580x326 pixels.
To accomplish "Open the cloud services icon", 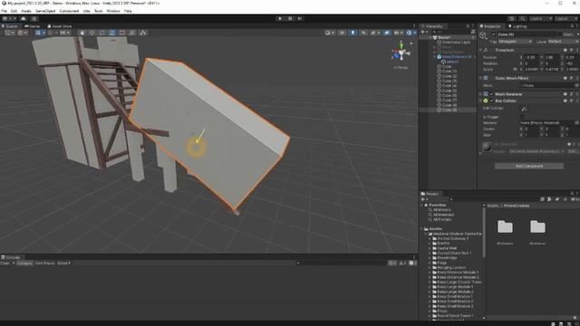I will (24, 18).
